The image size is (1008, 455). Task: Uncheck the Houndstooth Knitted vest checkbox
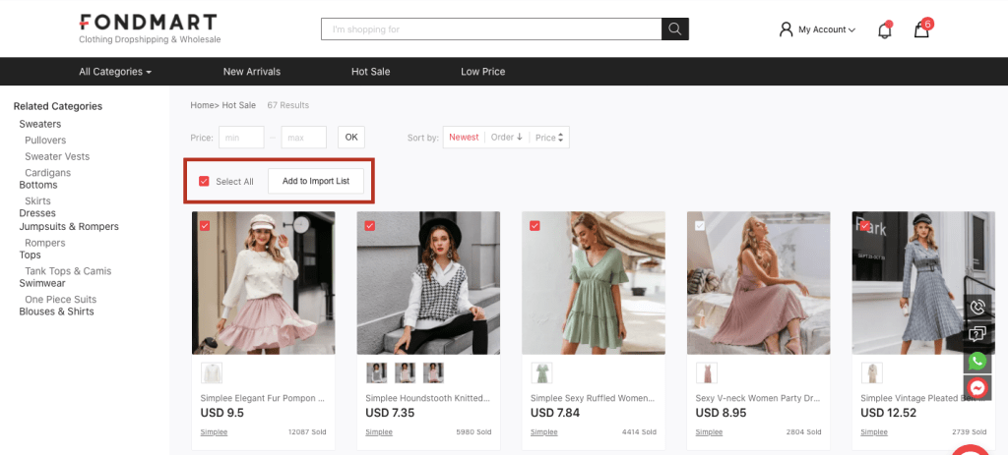(x=370, y=225)
